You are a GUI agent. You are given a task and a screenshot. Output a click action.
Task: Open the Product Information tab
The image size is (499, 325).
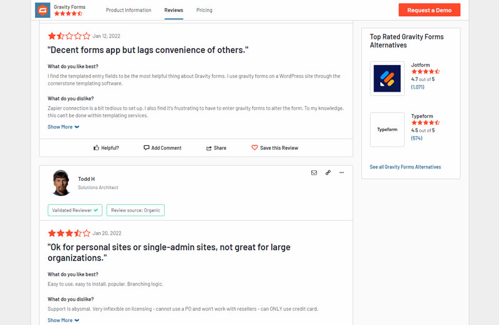[x=128, y=10]
